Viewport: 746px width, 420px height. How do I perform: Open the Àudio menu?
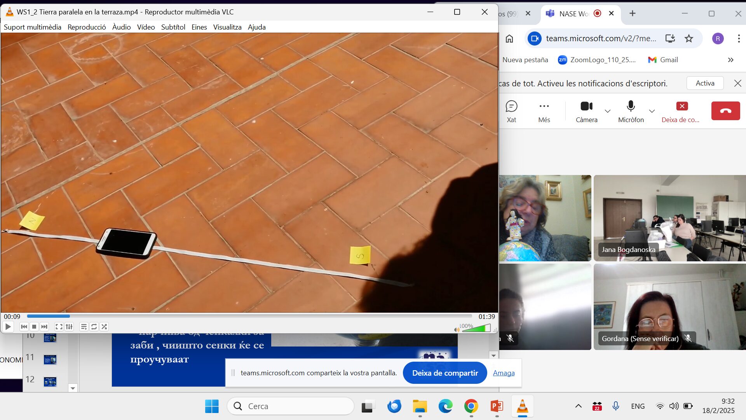point(122,27)
